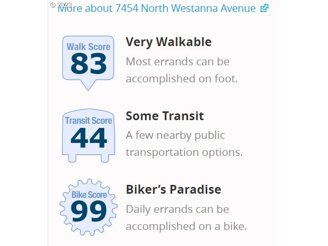Click the 'A few nearby public transportation options' text
Image resolution: width=328 pixels, height=246 pixels.
184,144
